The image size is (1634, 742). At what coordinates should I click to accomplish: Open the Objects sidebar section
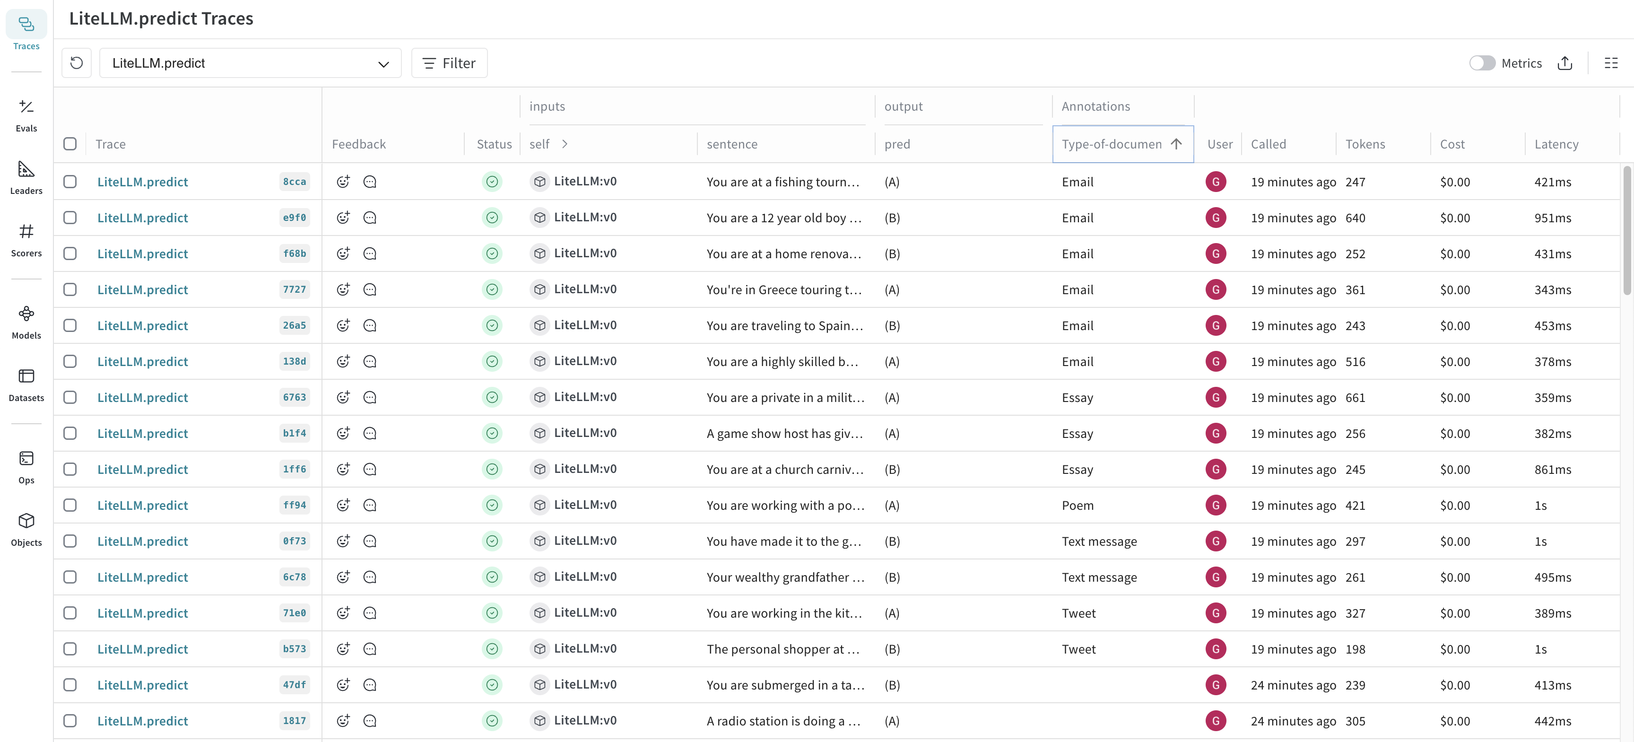pyautogui.click(x=26, y=529)
